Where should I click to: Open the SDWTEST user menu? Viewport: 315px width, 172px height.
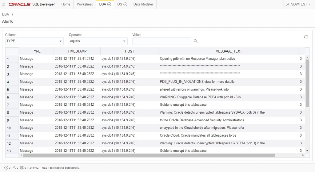click(x=299, y=4)
